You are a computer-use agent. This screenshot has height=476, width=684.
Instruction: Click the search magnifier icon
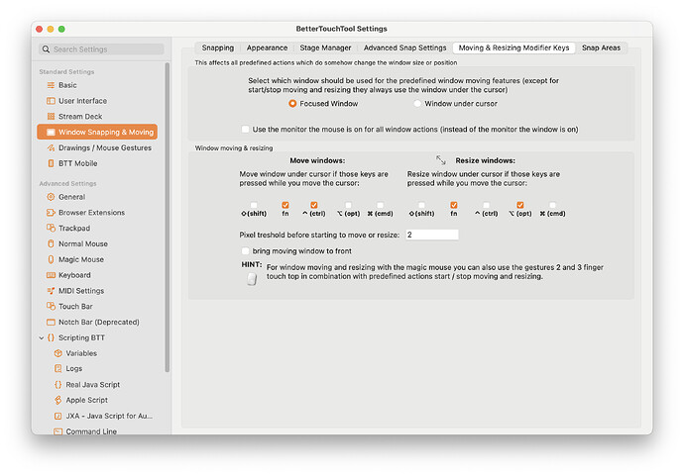tap(46, 49)
